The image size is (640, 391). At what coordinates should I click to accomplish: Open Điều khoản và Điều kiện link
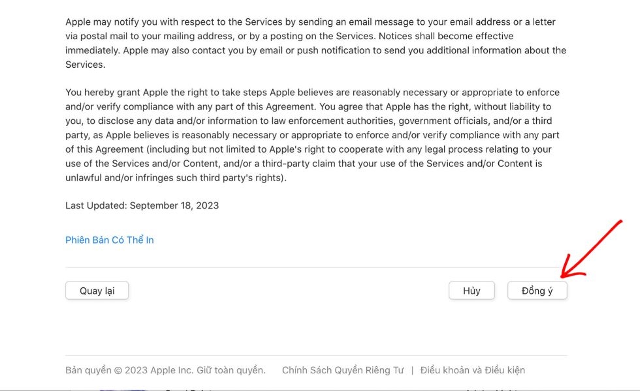tap(472, 370)
